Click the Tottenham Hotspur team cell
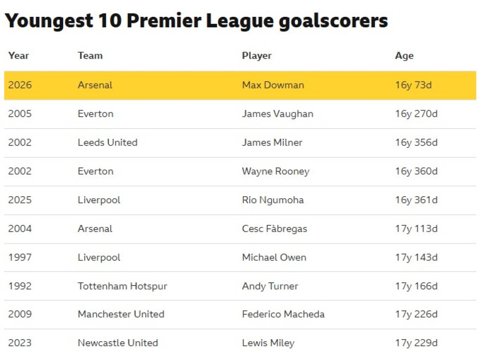Image resolution: width=479 pixels, height=356 pixels. [x=122, y=286]
